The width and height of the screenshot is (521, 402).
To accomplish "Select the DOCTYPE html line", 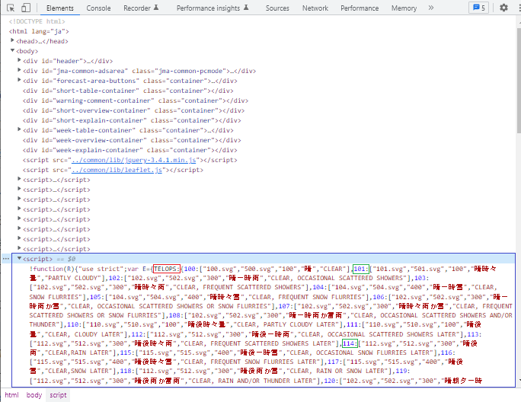I will (37, 21).
